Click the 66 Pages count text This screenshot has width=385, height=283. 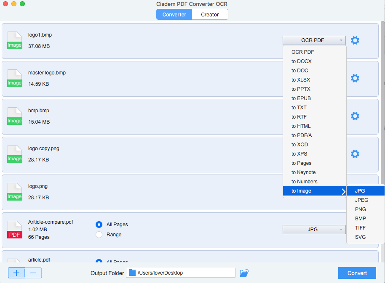39,237
